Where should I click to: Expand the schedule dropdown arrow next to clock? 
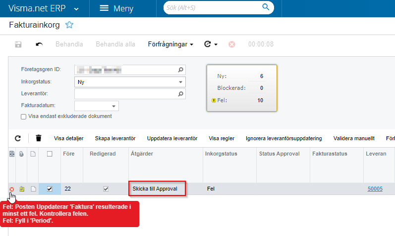pos(216,44)
